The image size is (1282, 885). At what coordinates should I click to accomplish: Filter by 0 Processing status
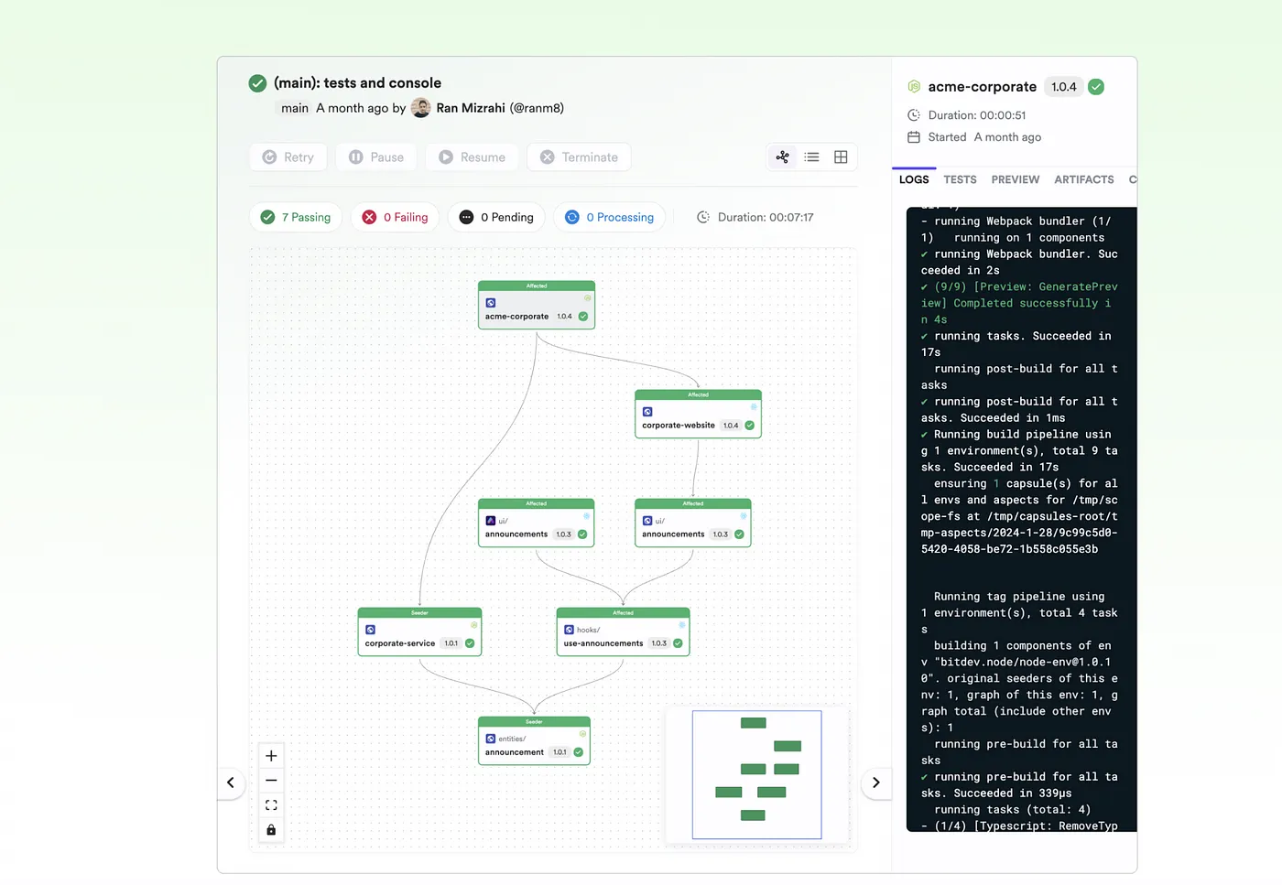coord(610,218)
